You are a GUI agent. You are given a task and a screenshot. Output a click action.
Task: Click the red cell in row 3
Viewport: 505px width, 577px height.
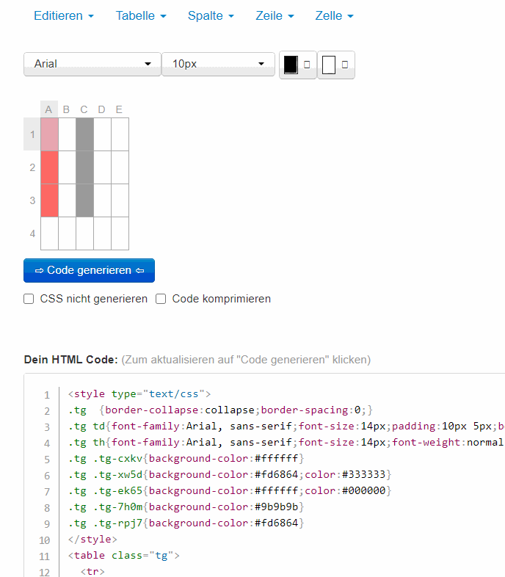tap(49, 200)
